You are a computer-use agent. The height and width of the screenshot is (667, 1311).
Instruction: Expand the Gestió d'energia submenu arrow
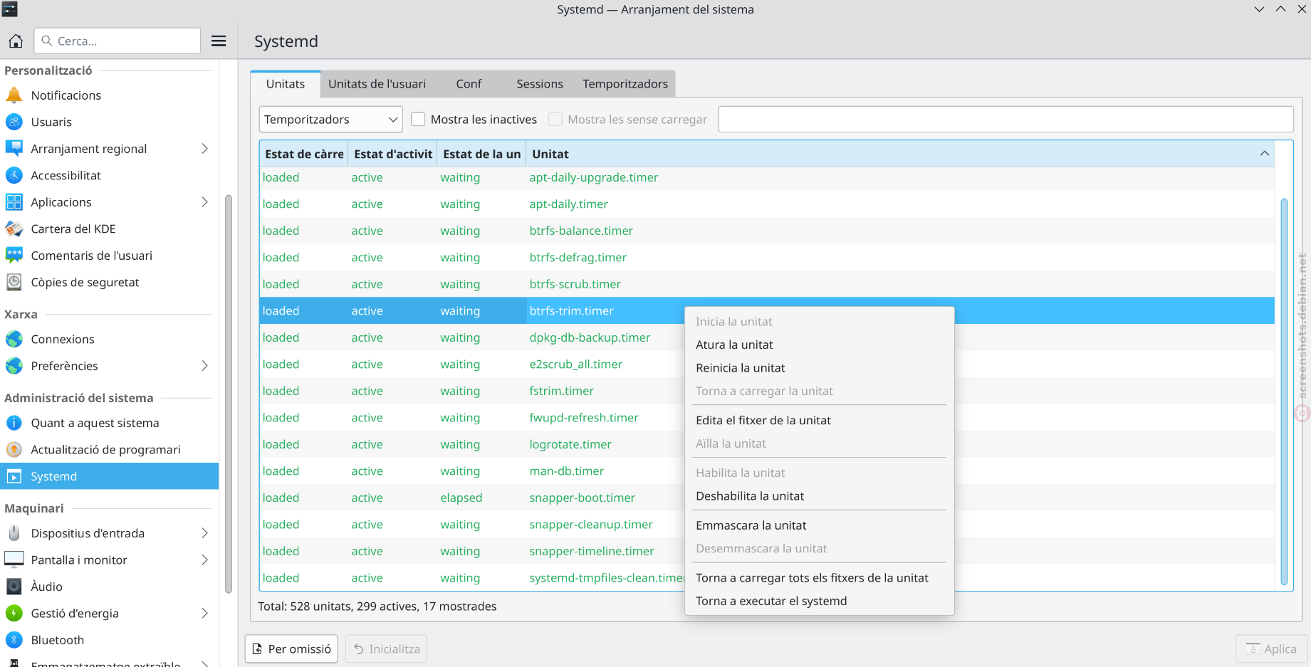[204, 613]
